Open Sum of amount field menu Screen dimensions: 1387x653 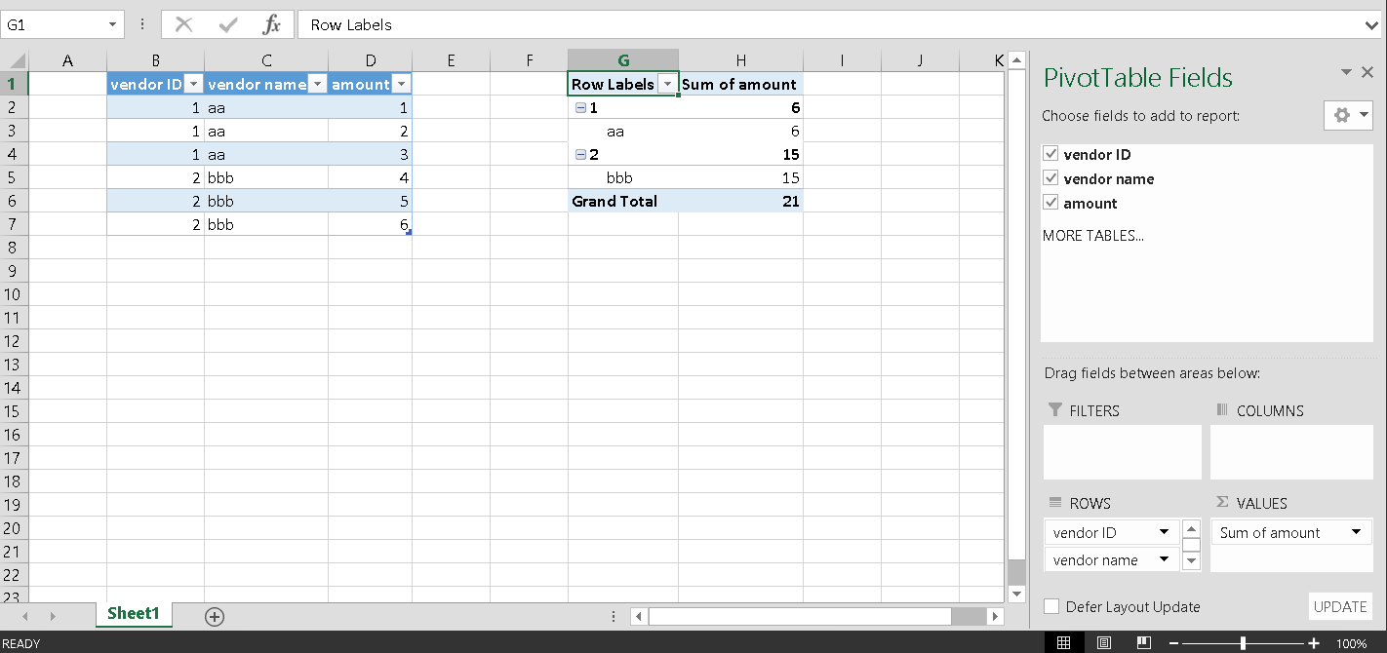1356,532
